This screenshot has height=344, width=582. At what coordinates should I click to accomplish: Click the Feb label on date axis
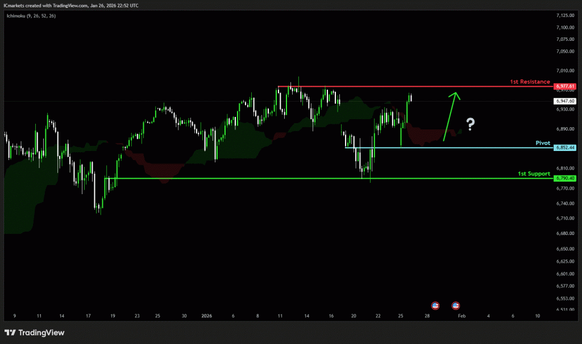click(x=462, y=315)
